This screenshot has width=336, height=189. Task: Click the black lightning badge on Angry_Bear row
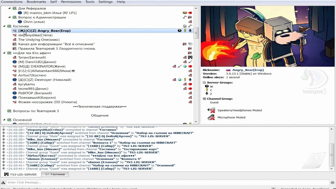pyautogui.click(x=180, y=31)
